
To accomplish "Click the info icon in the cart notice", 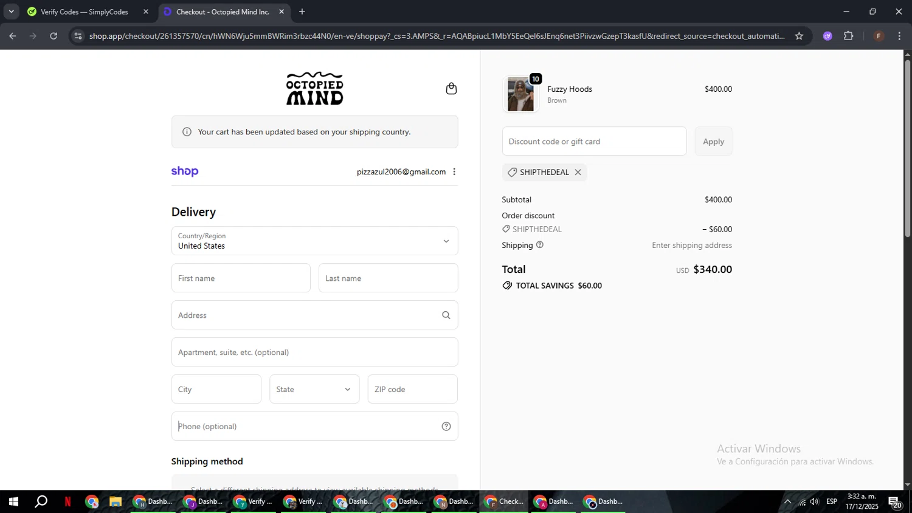I will coord(187,132).
